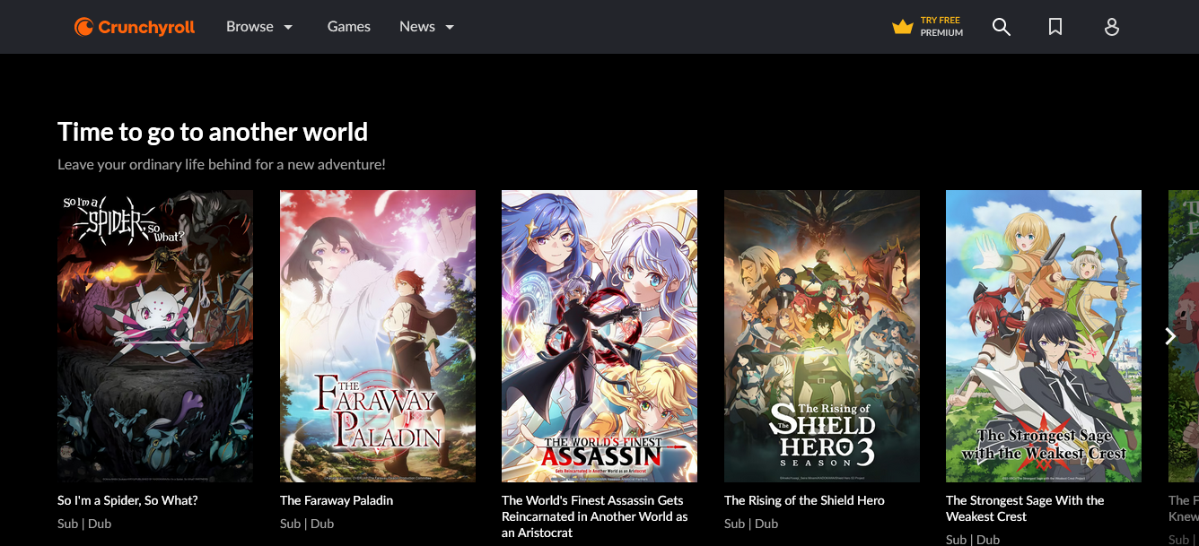Screen dimensions: 1199x546
Task: Click the title "So I'm a Spider, So What?"
Action: 127,500
